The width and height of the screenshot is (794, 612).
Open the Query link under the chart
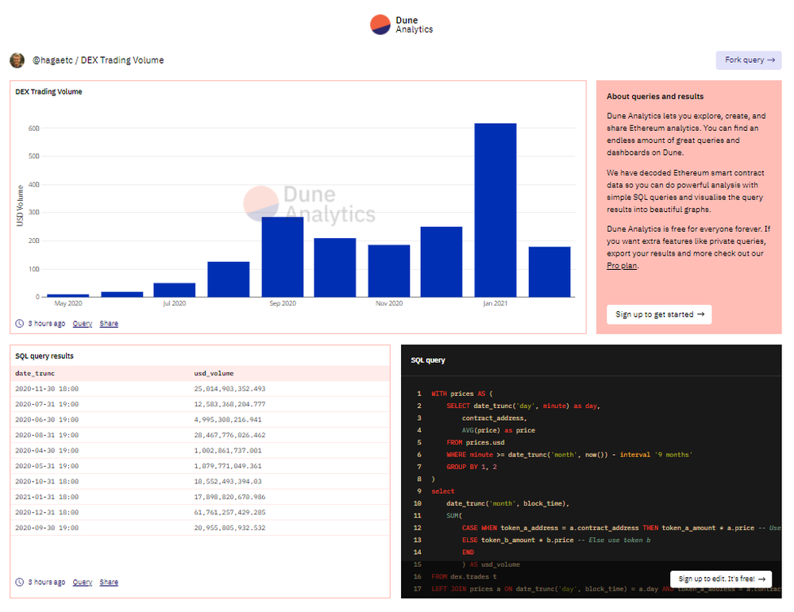[83, 324]
